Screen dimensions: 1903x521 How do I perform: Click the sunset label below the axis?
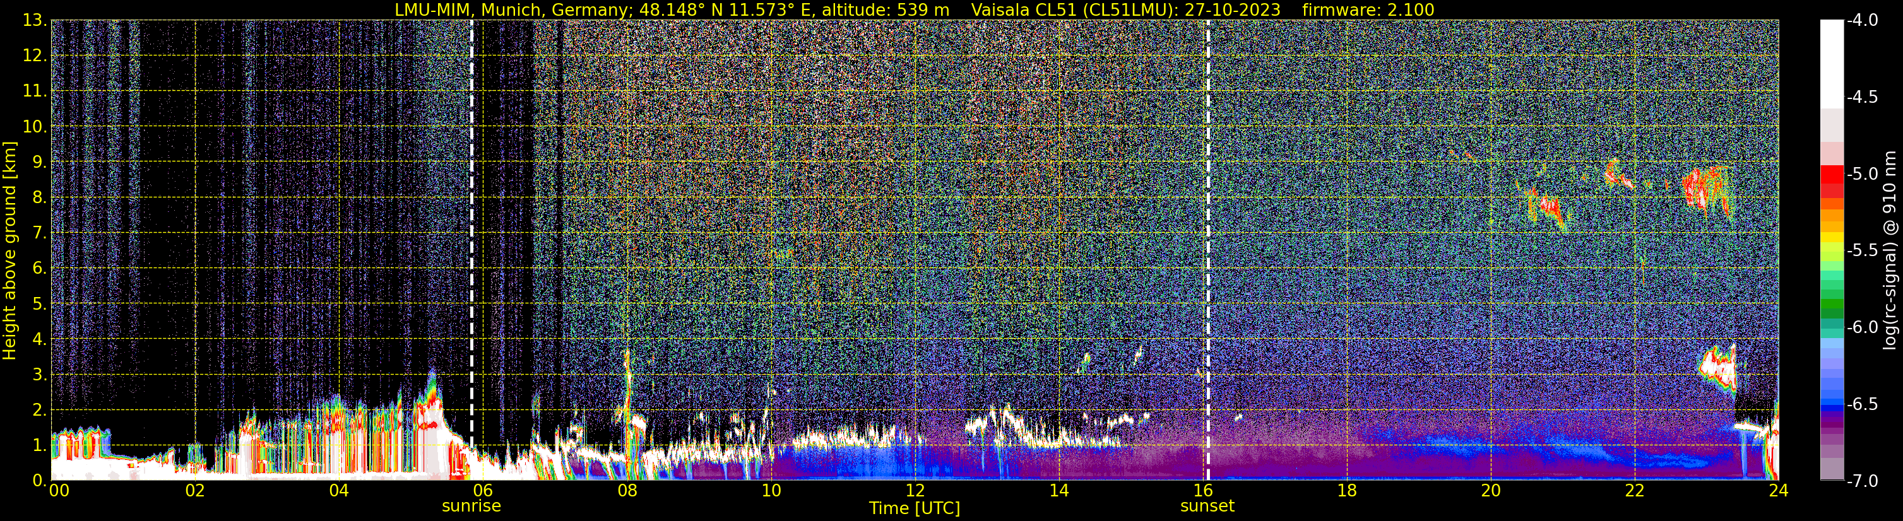point(1207,506)
